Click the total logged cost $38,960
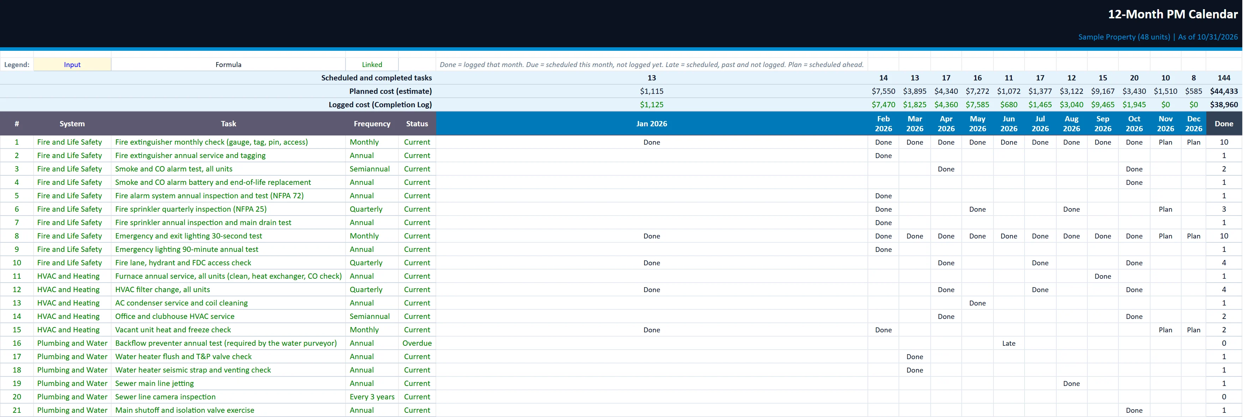 click(x=1224, y=105)
